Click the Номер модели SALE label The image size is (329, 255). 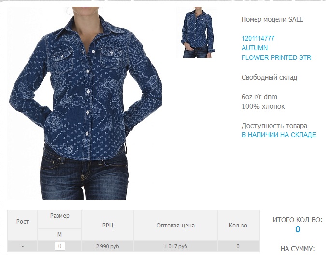coord(272,19)
